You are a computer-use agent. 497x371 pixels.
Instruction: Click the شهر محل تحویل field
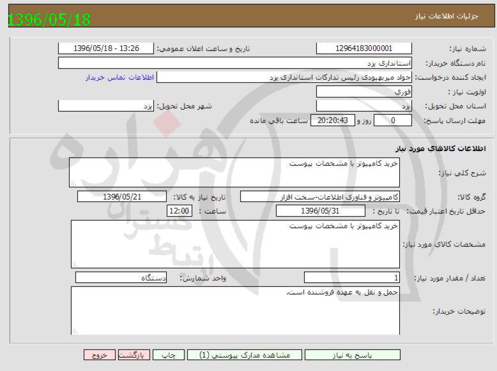pos(106,106)
